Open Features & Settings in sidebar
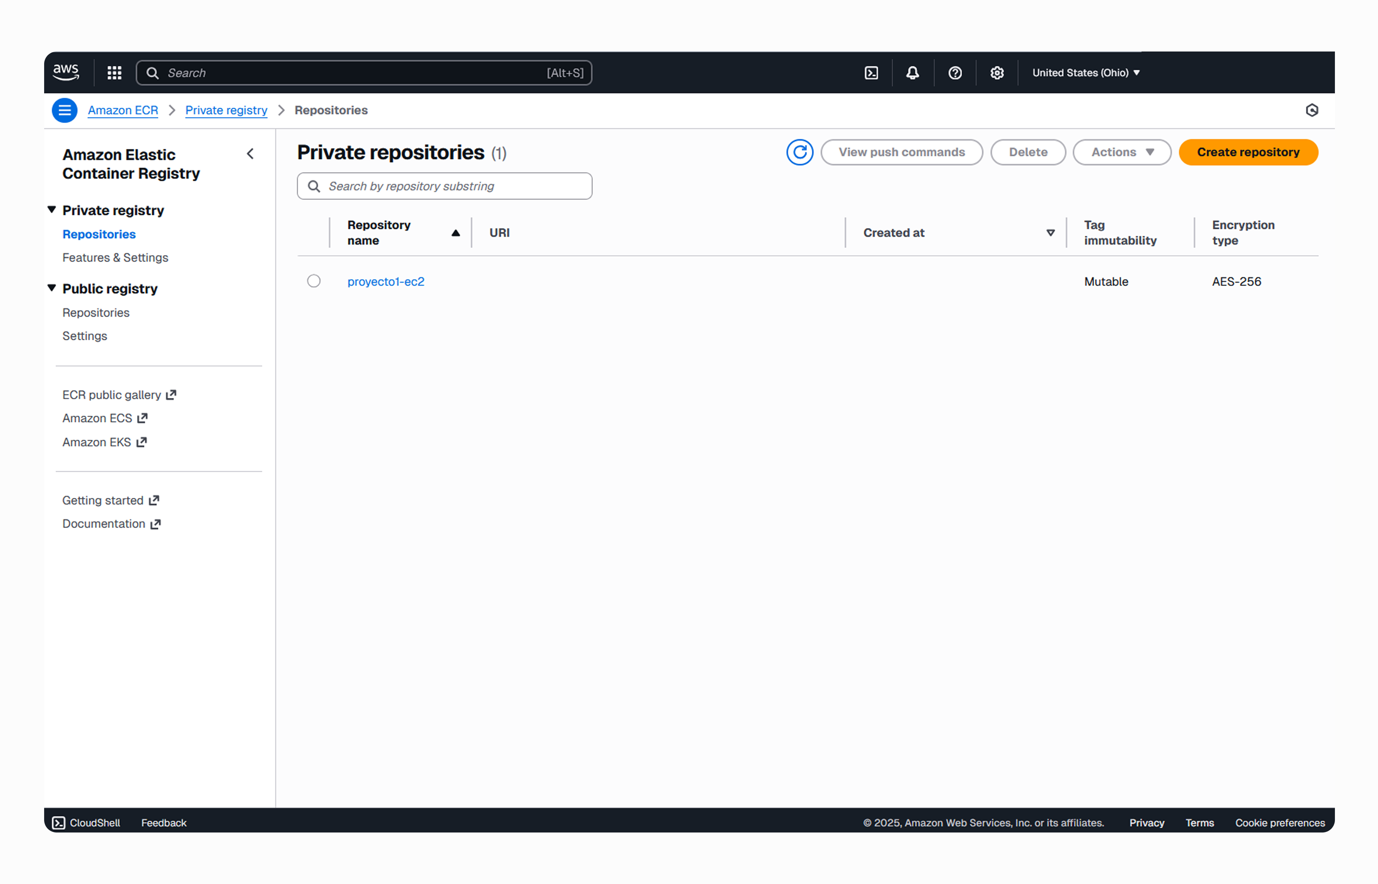The width and height of the screenshot is (1378, 884). (115, 258)
